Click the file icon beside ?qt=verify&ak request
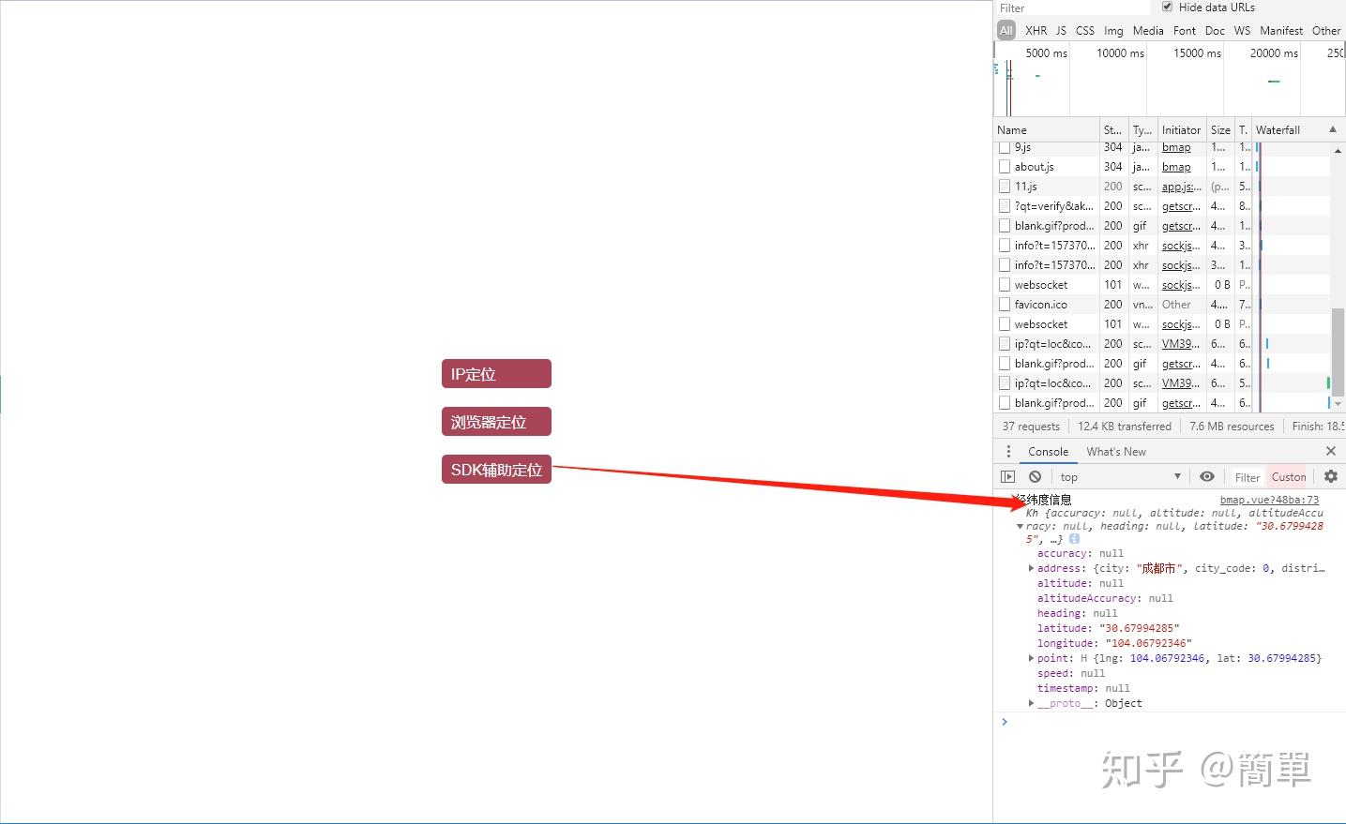Viewport: 1346px width, 824px height. click(x=1005, y=206)
